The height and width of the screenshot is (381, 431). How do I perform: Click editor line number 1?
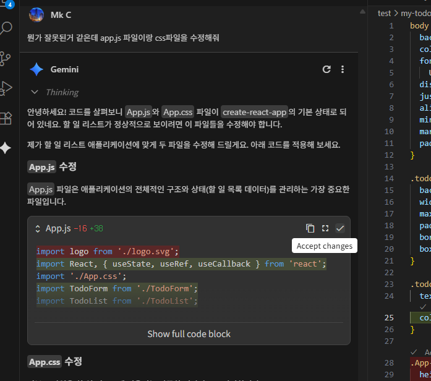(x=391, y=26)
